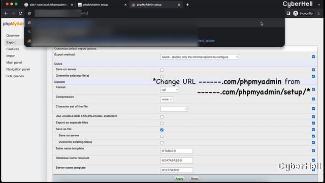This screenshot has width=325, height=183.
Task: Close the second phpMyAdmin setup tab
Action: (x=125, y=5)
